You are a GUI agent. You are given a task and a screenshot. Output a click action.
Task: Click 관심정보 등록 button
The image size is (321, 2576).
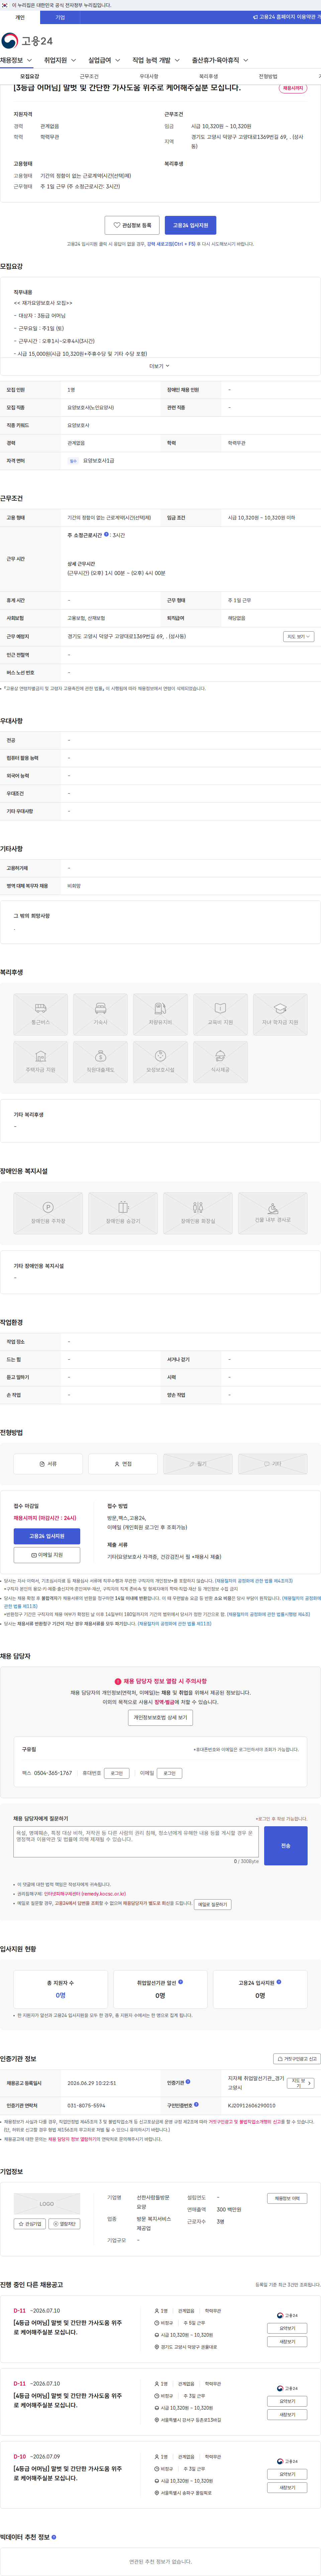pos(132,225)
